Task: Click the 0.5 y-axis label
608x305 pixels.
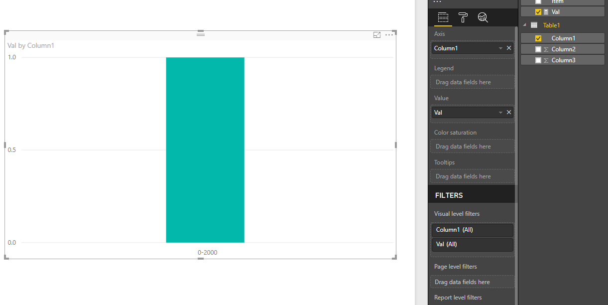Action: (x=11, y=150)
